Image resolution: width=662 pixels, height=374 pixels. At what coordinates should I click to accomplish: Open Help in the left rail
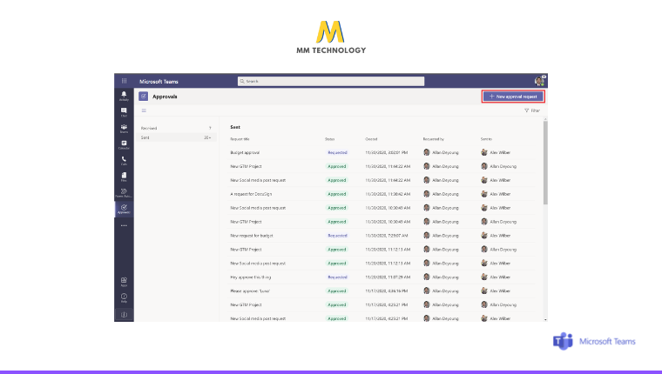click(124, 297)
